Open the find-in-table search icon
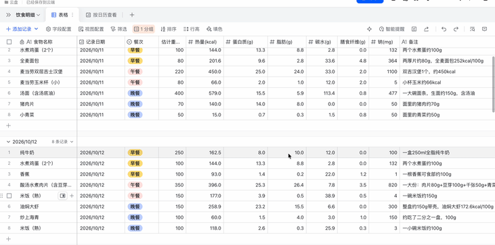The height and width of the screenshot is (245, 495). [472, 29]
